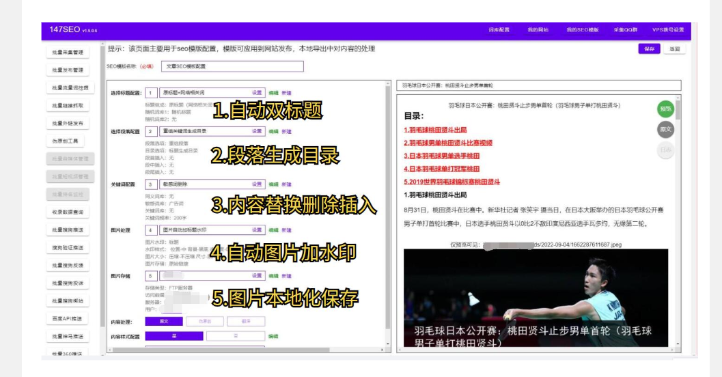
Task: Click the gray 原文 circular button
Action: [665, 129]
